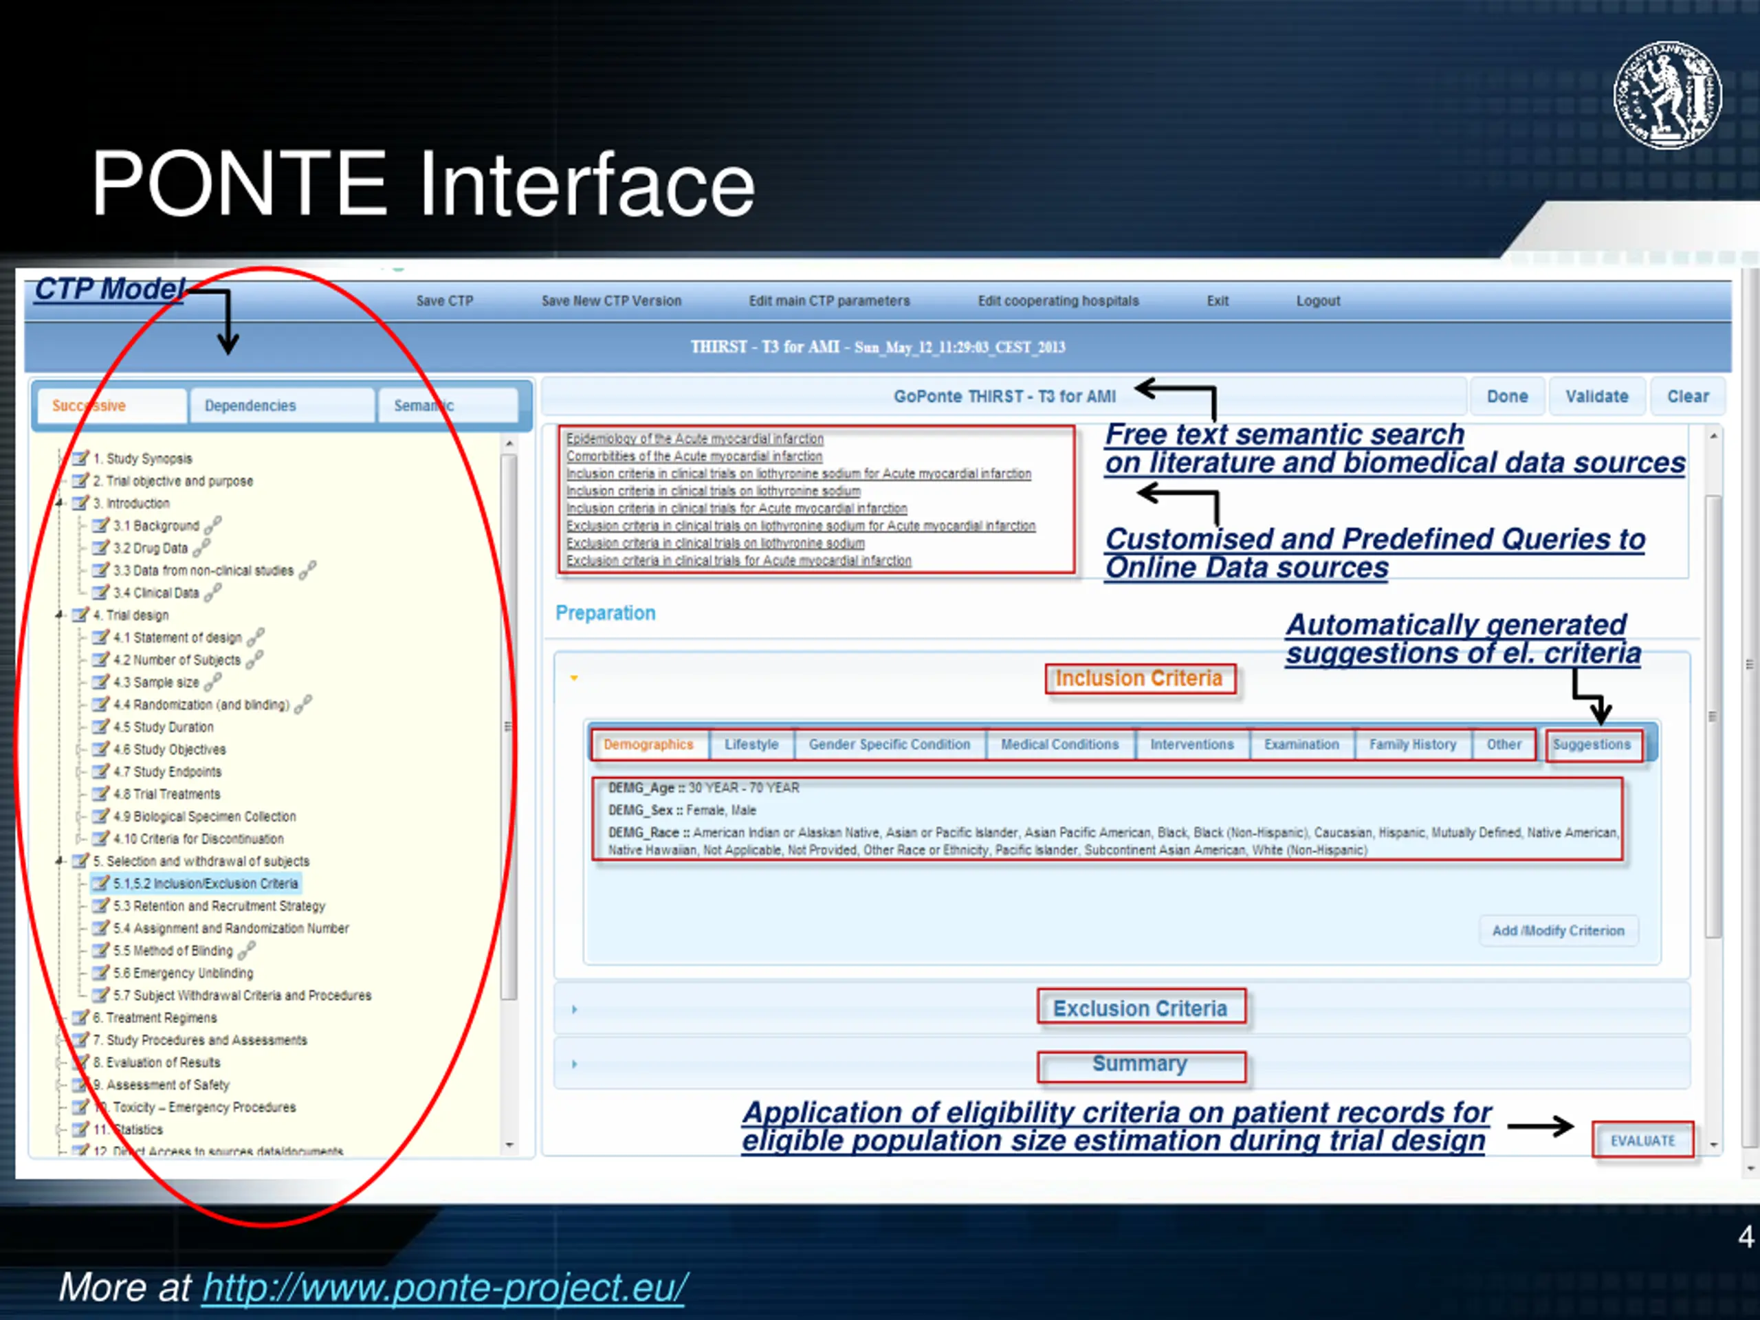Open the Family History tab

(x=1413, y=745)
